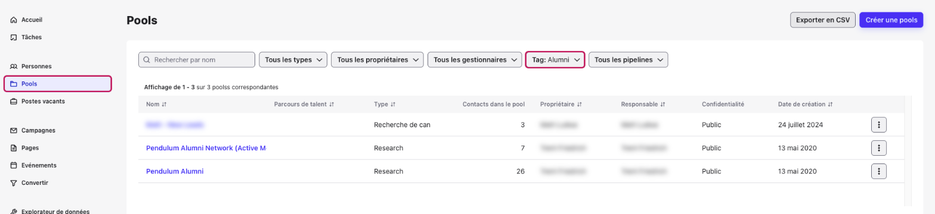
Task: Open the Pendulum Alumni pool link
Action: [x=175, y=171]
